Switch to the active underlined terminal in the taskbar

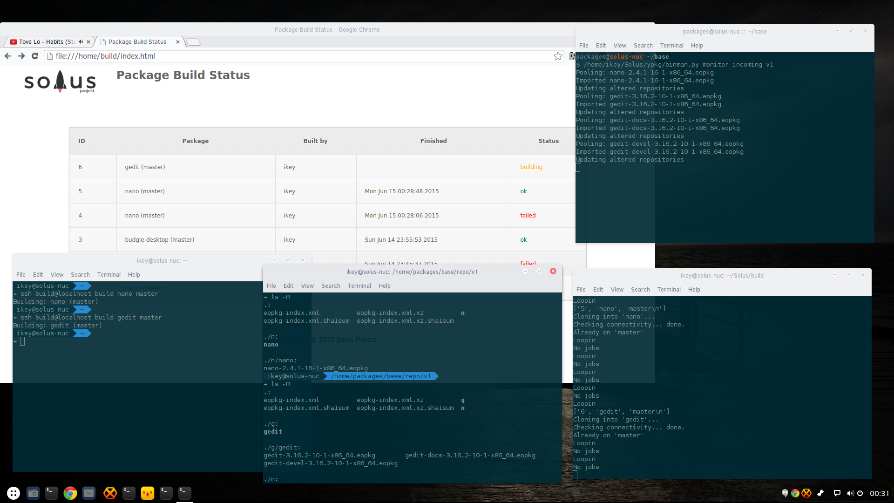point(185,493)
